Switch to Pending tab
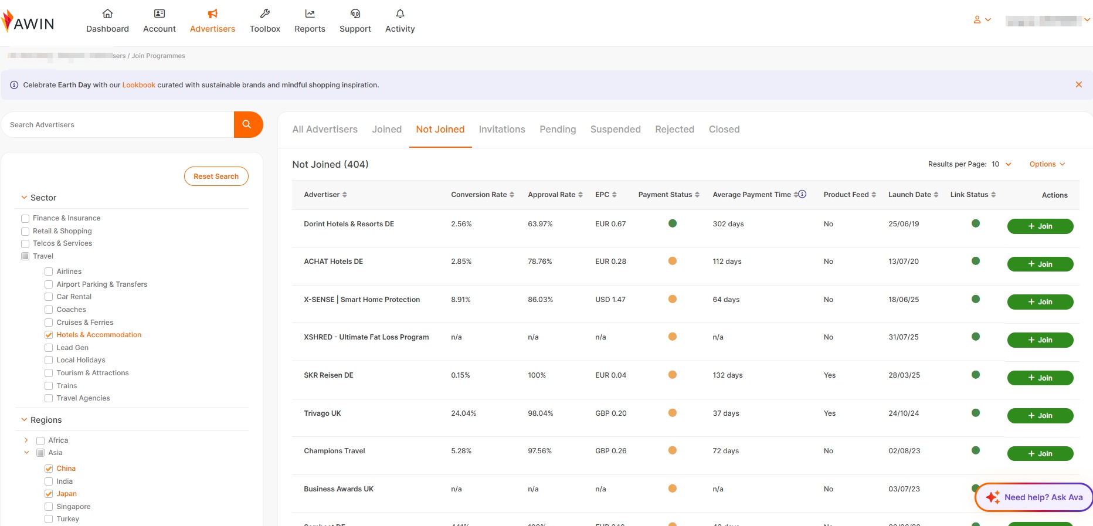 click(558, 130)
